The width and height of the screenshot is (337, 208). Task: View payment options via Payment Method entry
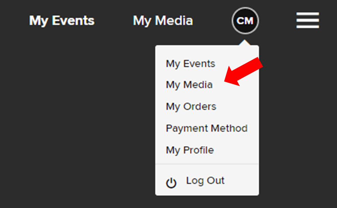point(207,128)
